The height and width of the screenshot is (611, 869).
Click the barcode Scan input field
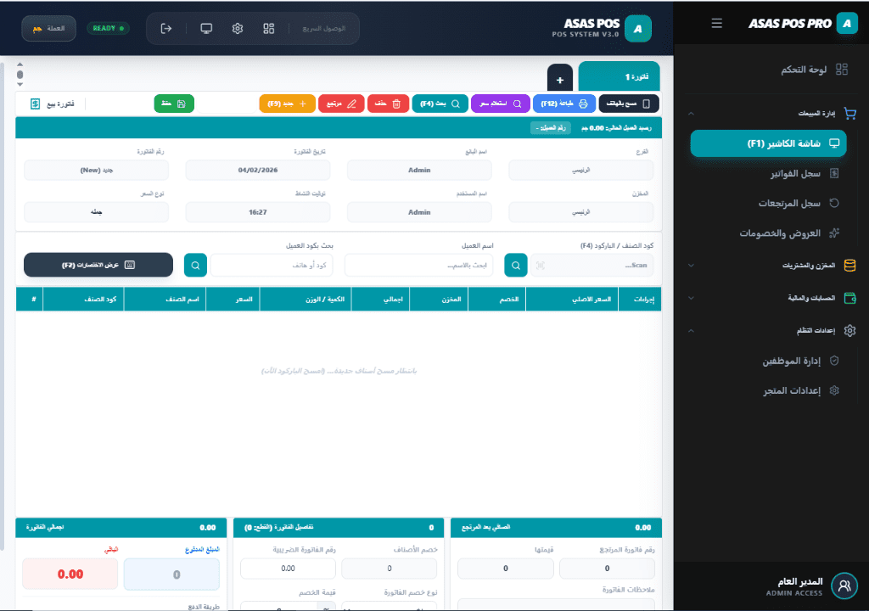591,266
